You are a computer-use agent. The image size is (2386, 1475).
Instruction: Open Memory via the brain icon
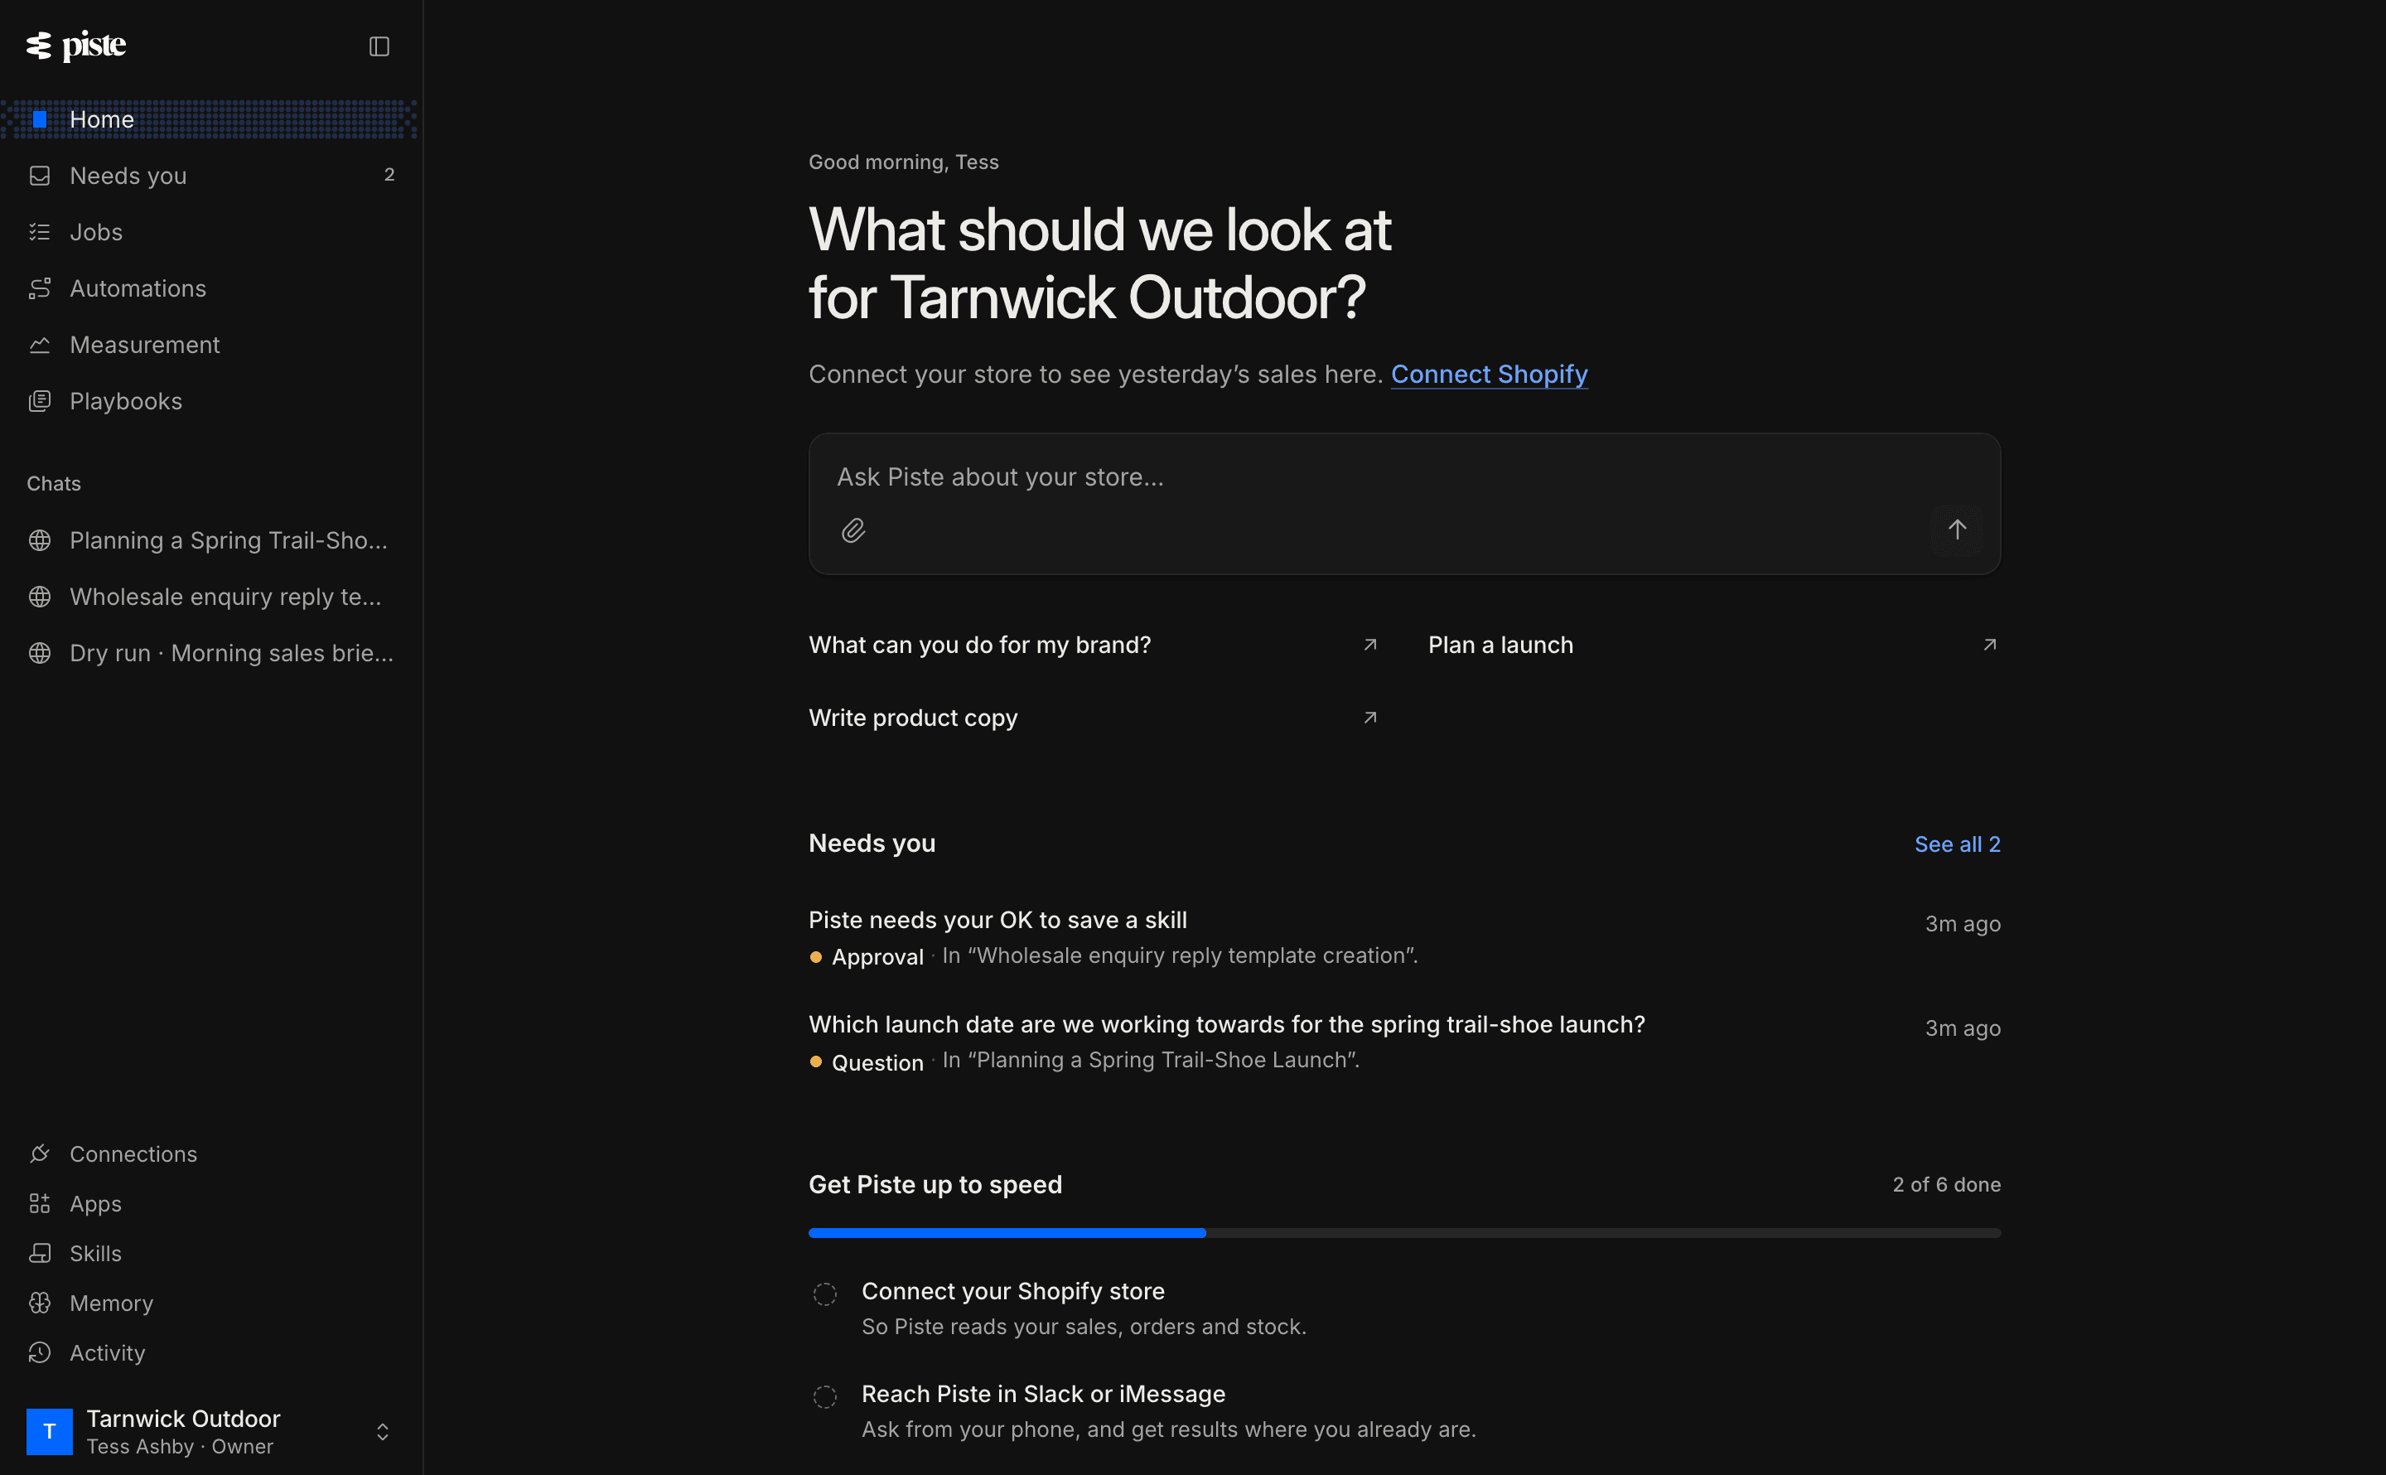pos(39,1303)
